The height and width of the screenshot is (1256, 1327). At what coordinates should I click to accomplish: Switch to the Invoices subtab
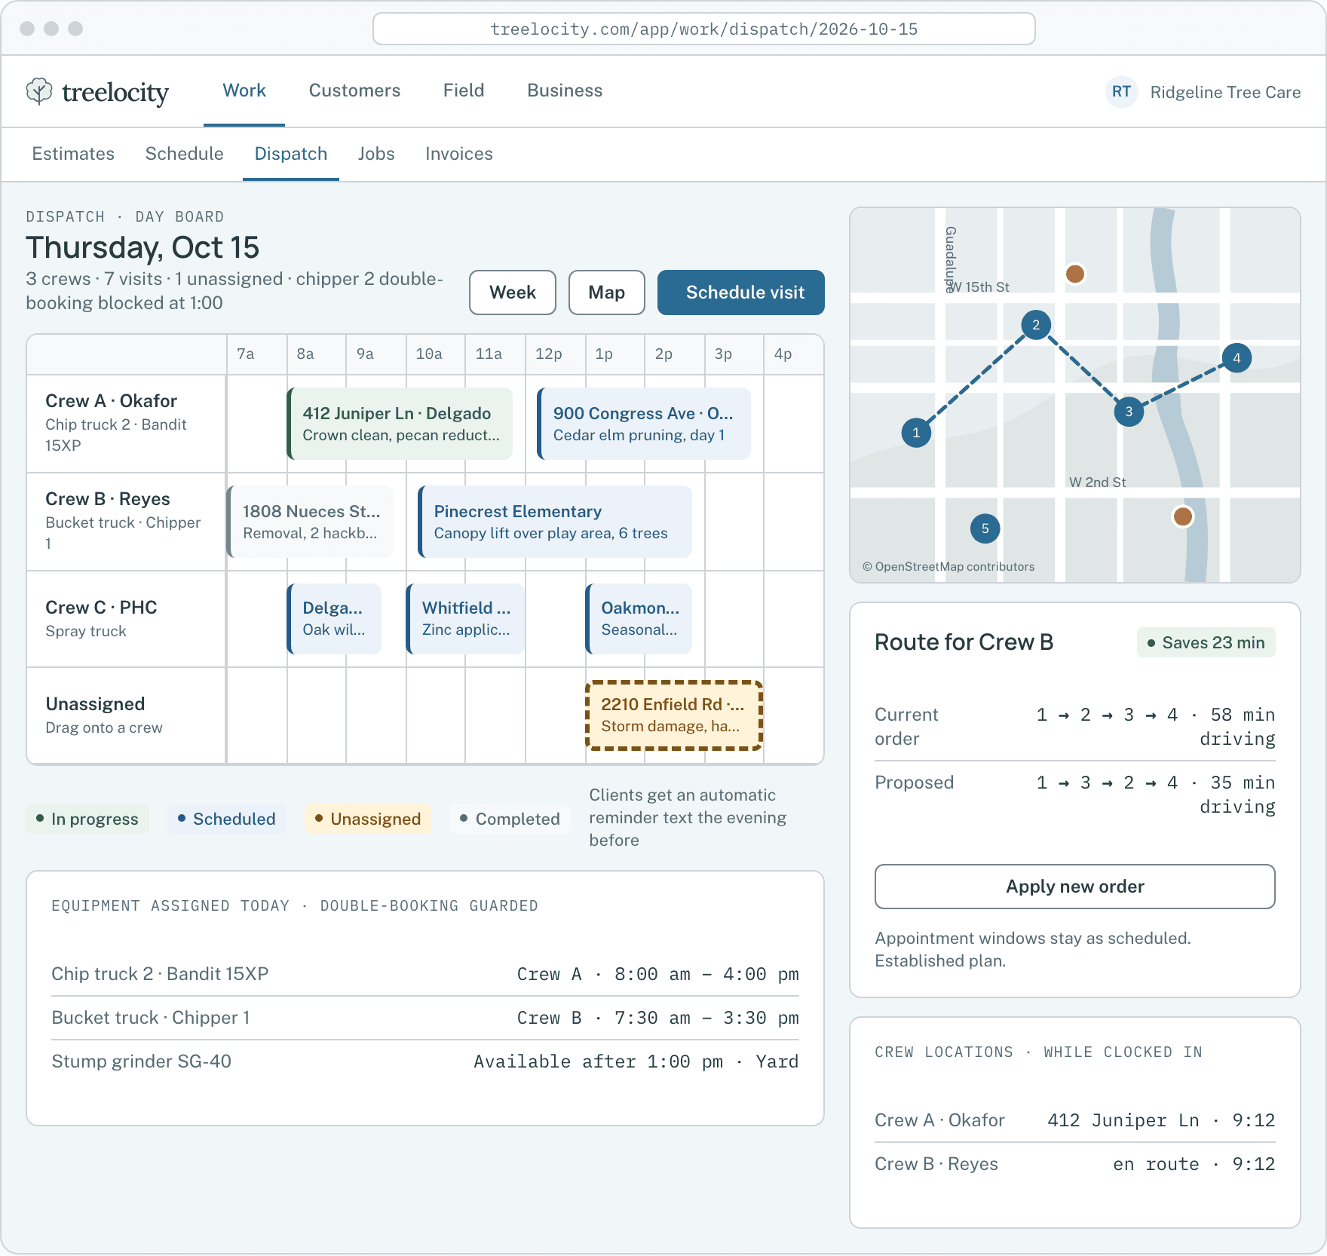(459, 154)
